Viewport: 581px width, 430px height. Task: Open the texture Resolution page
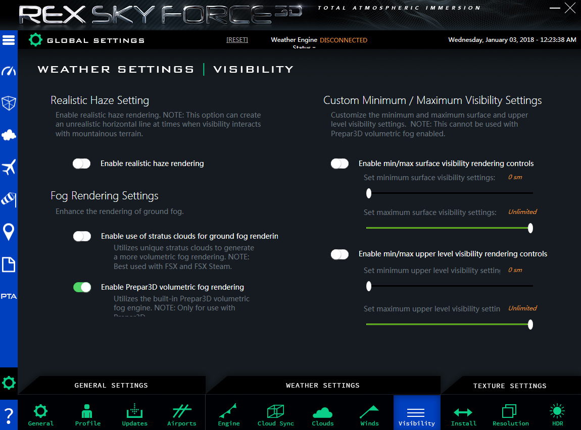pyautogui.click(x=511, y=415)
